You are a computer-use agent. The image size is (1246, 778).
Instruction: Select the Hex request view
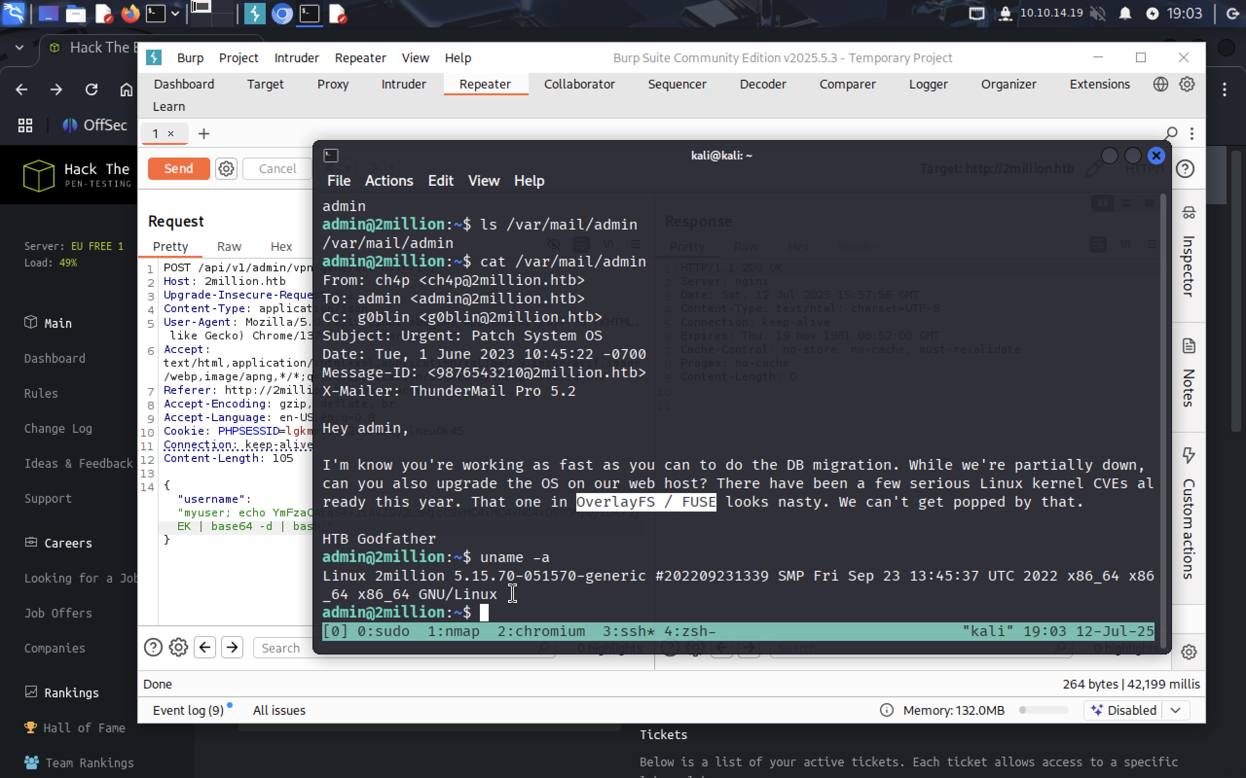[281, 247]
